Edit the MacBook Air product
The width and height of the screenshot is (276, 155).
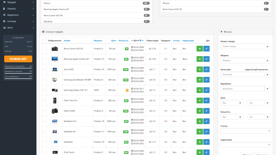(206, 132)
